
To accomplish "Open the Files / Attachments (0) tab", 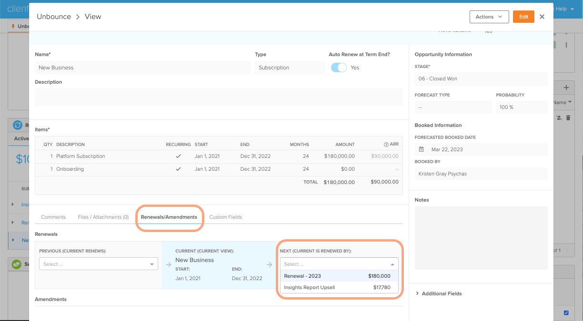I will (x=103, y=217).
